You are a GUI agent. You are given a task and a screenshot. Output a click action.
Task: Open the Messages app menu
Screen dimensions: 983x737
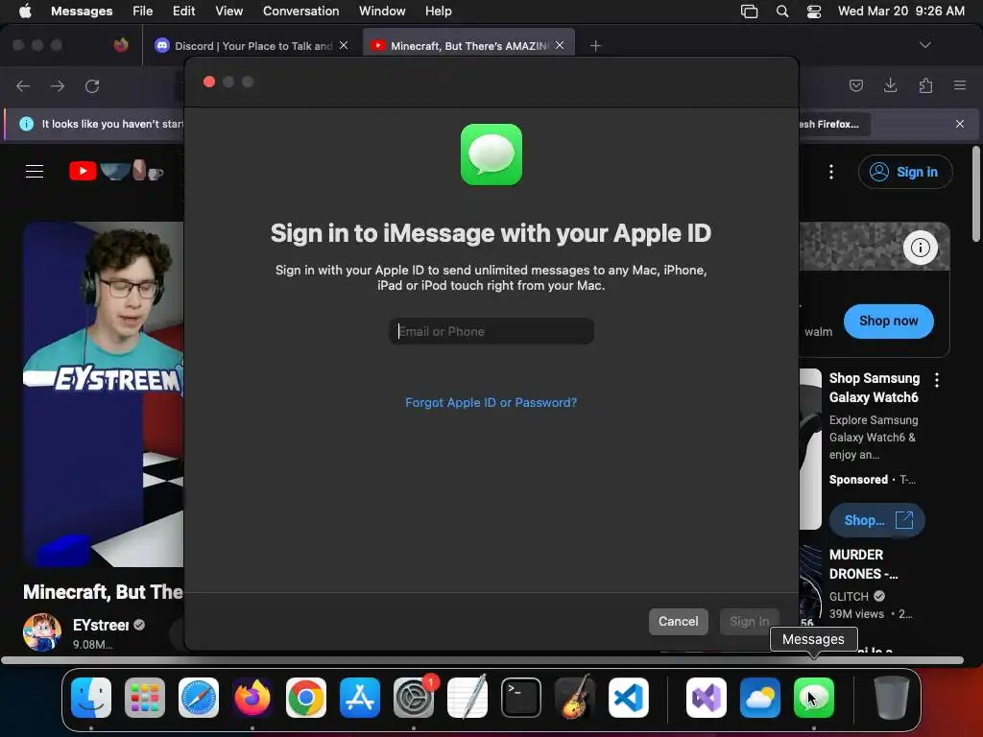coord(82,12)
